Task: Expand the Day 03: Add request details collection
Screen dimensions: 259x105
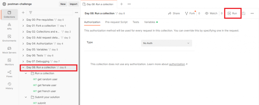Action: pos(23,37)
